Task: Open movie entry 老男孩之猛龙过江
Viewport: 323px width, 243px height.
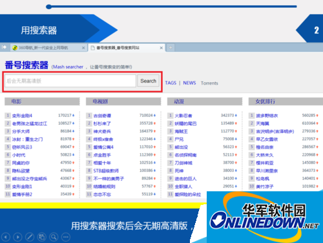Action: point(30,123)
